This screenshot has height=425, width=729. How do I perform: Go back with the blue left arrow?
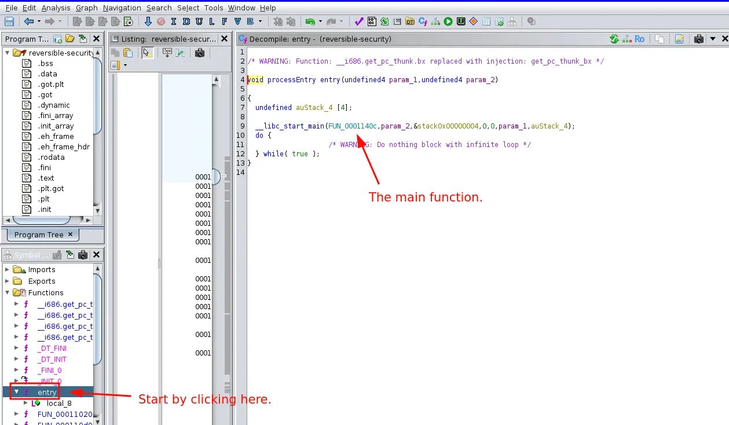29,21
